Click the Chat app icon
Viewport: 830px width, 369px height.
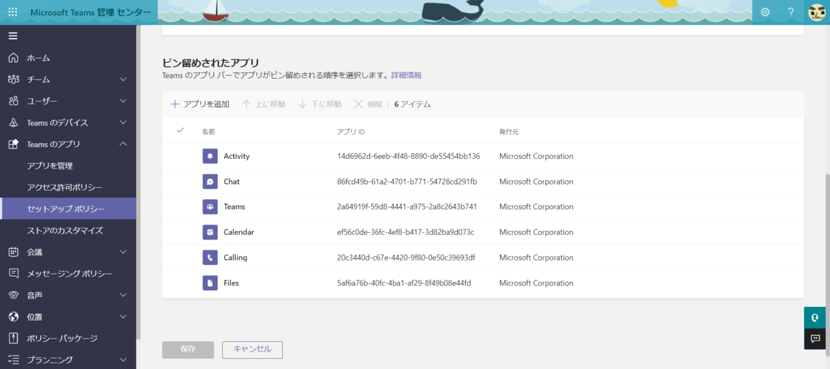[210, 182]
